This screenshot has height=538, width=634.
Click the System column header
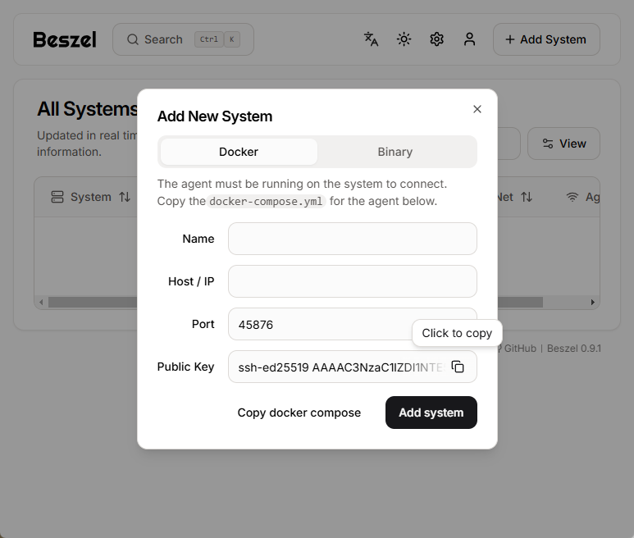pyautogui.click(x=90, y=197)
